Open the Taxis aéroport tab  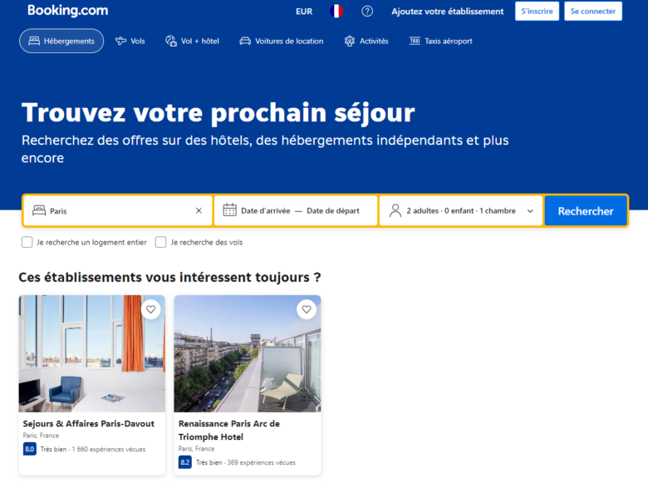coord(440,41)
